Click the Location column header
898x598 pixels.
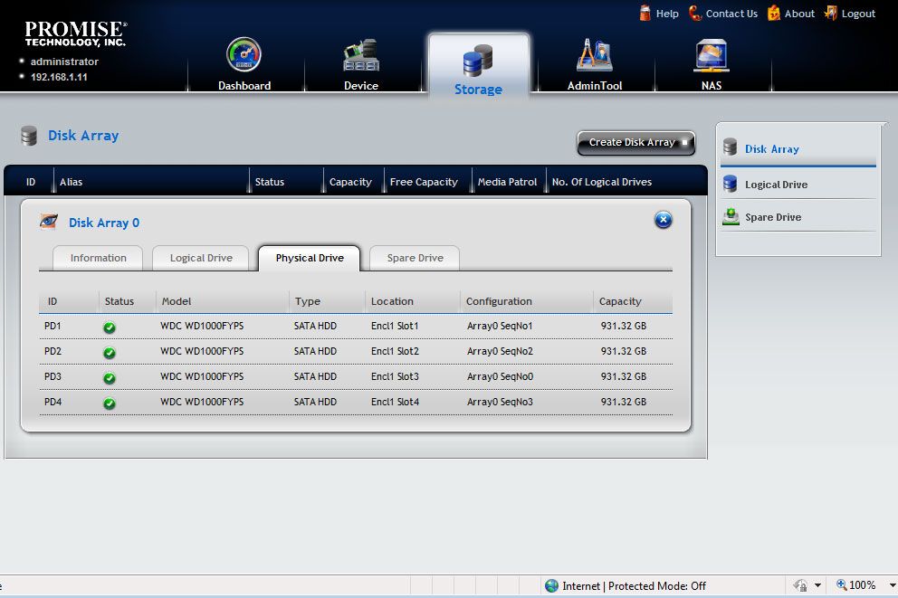[x=392, y=301]
